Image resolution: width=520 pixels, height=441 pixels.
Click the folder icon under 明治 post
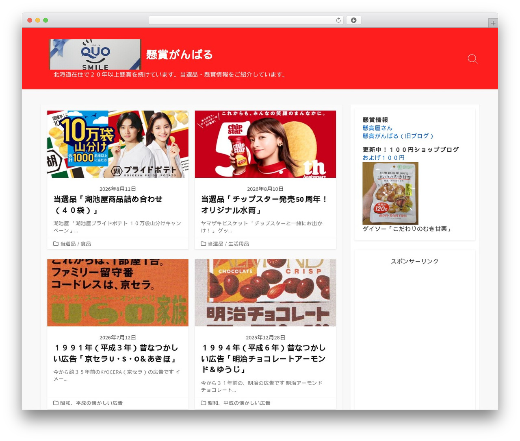[203, 403]
